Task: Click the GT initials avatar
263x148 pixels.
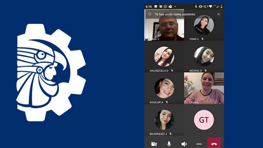Action: click(204, 120)
